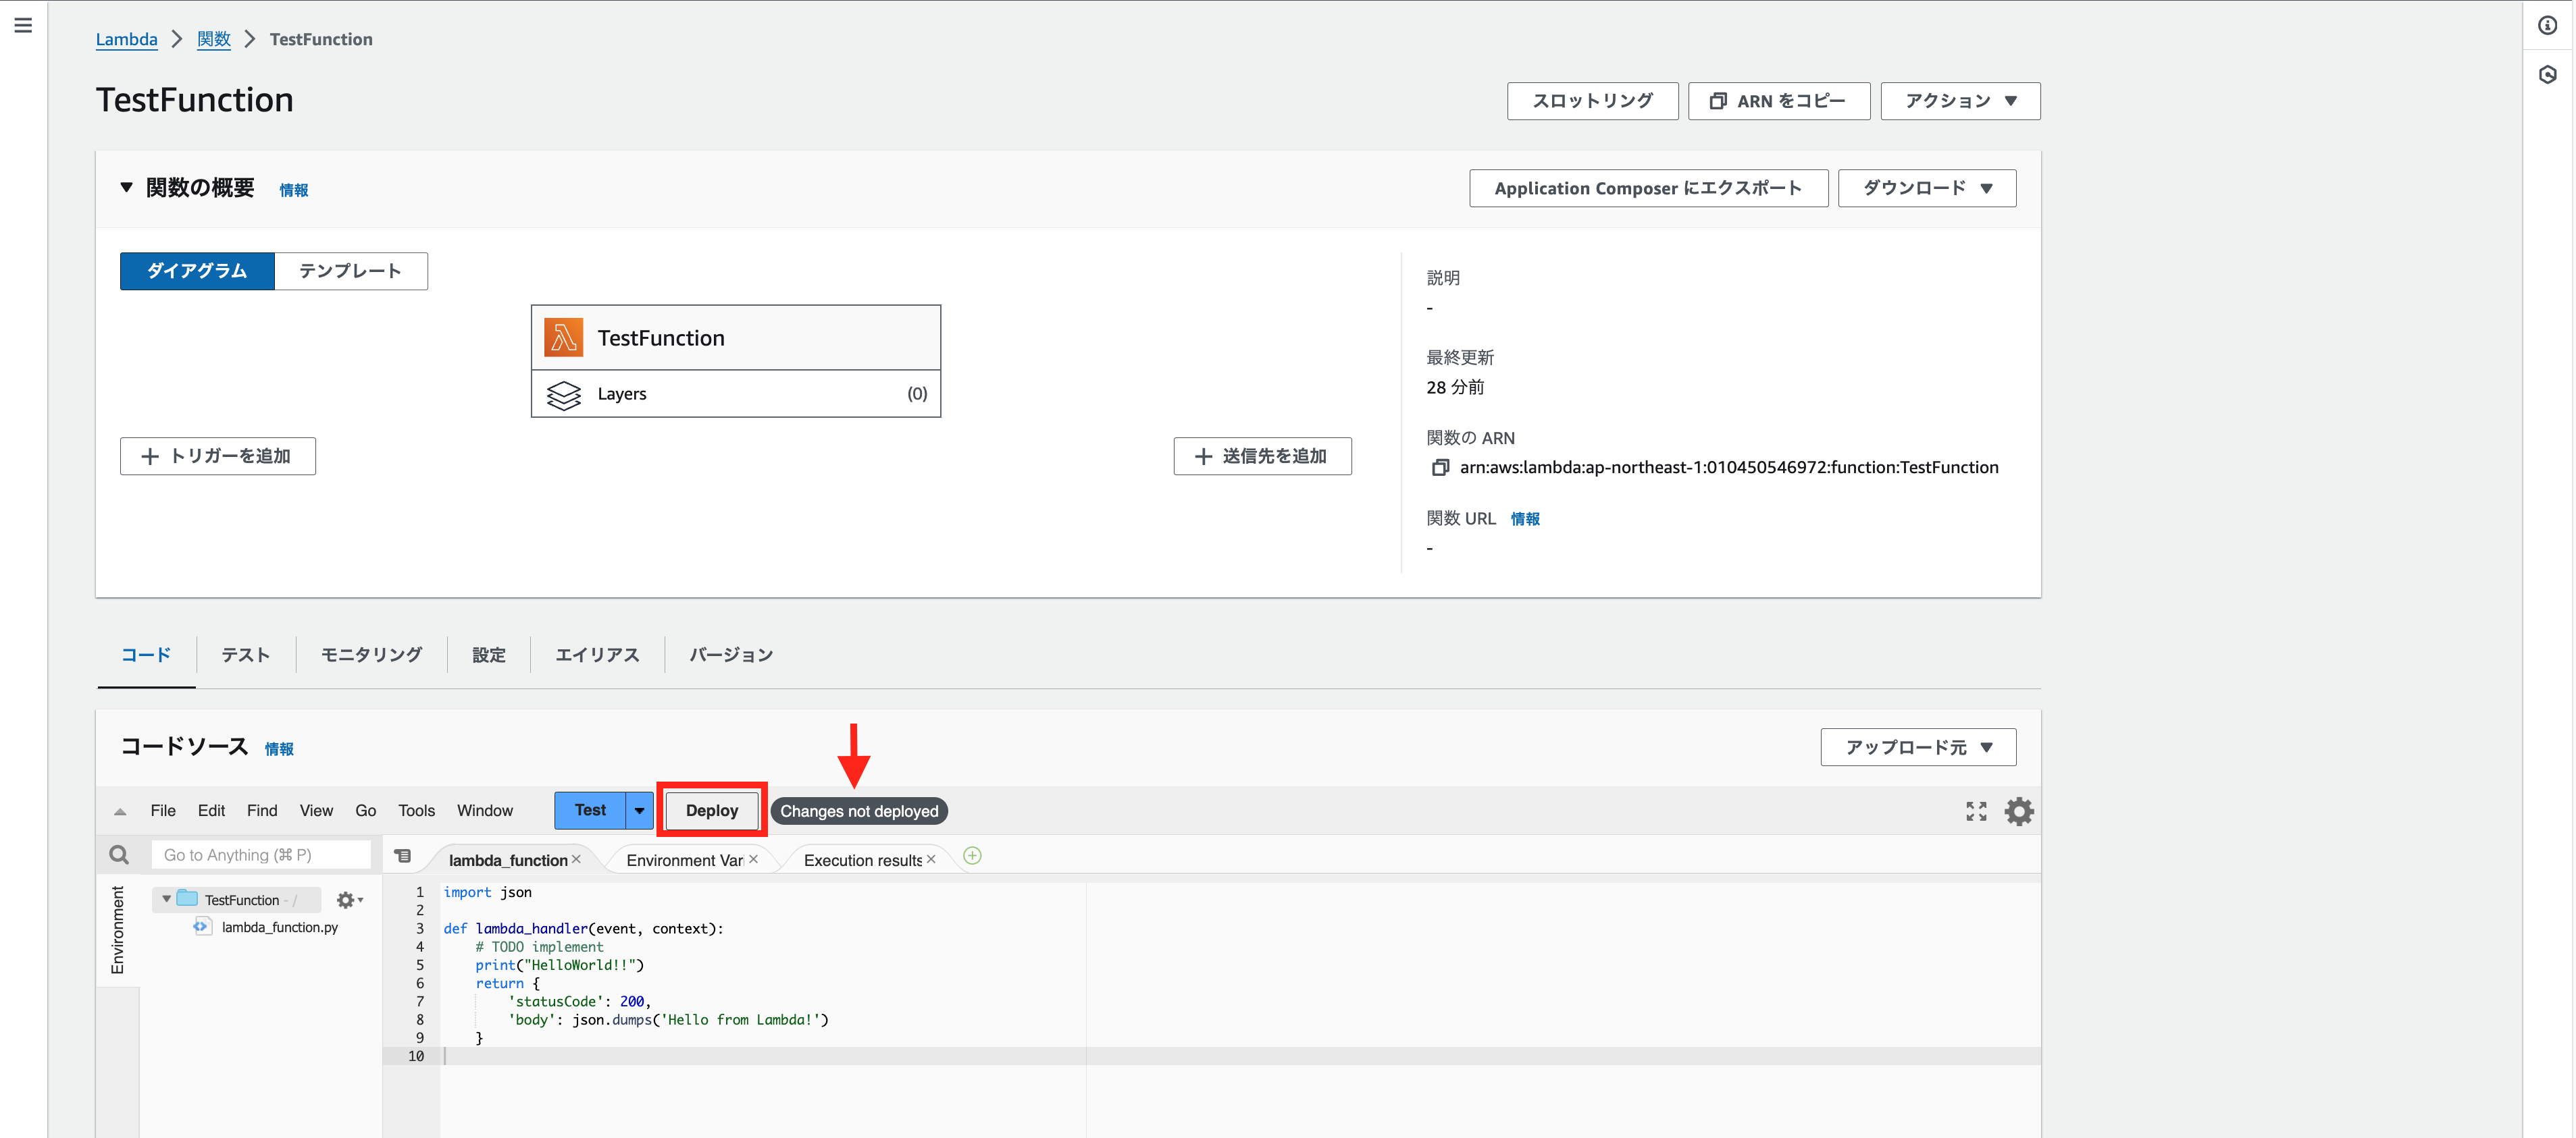Switch to the モニタリング tab
The width and height of the screenshot is (2576, 1138).
click(x=371, y=655)
